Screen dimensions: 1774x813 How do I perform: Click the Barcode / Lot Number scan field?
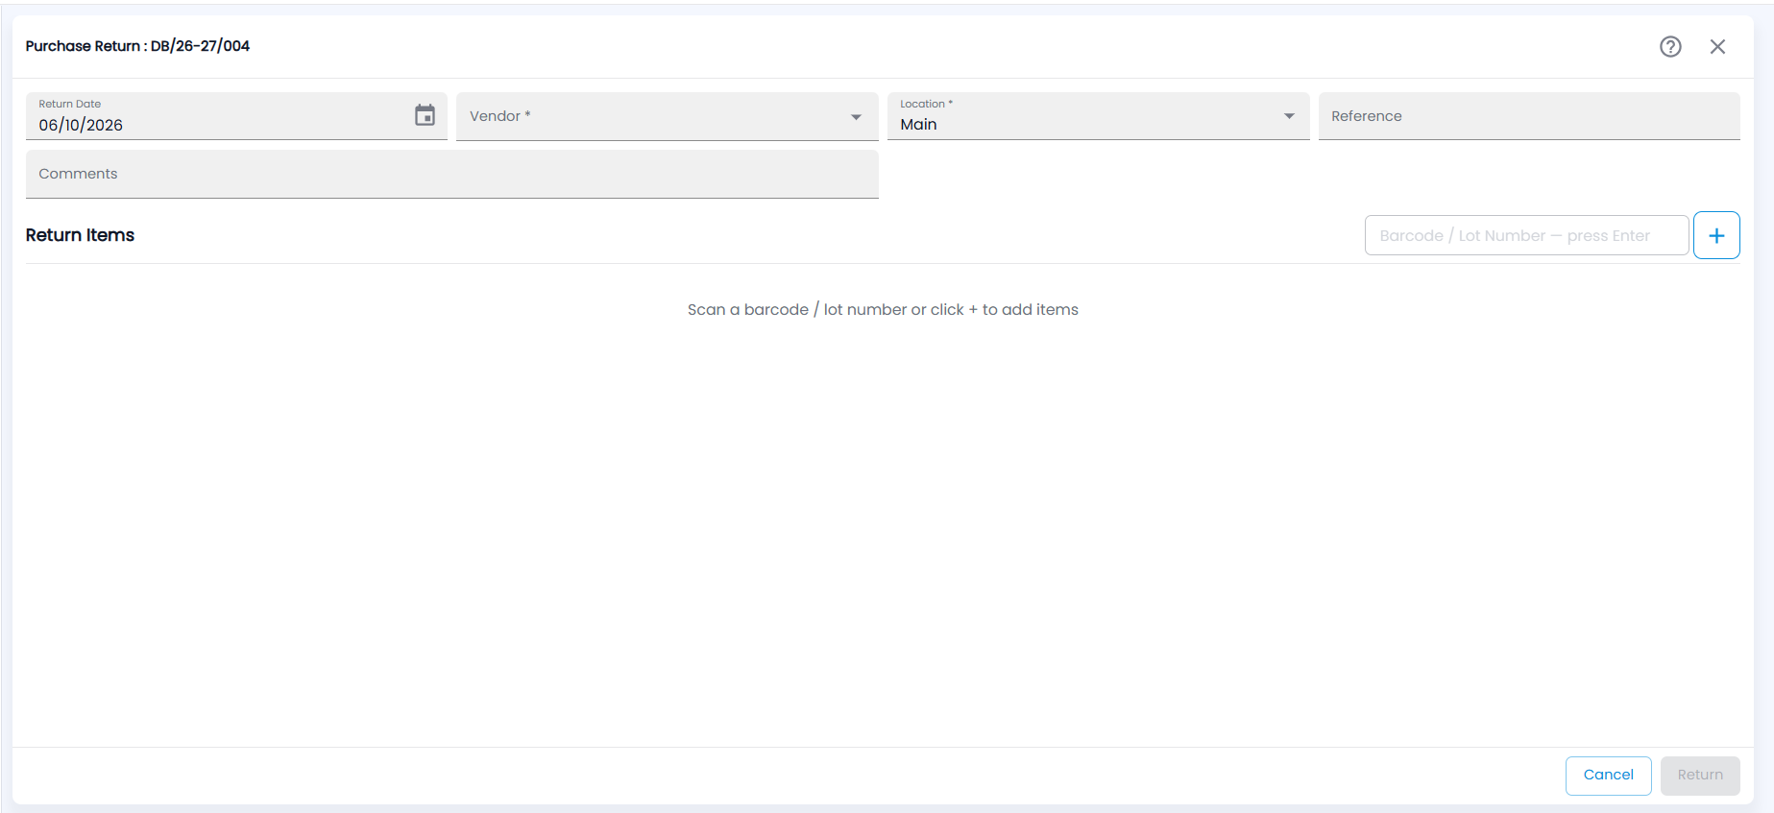(x=1526, y=235)
